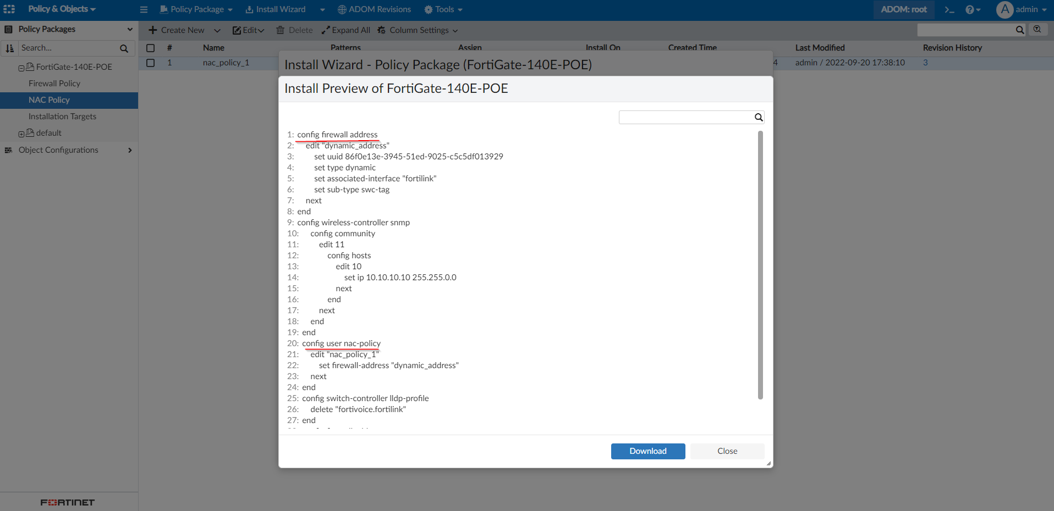Click the Name column header
Viewport: 1054px width, 511px height.
[213, 48]
